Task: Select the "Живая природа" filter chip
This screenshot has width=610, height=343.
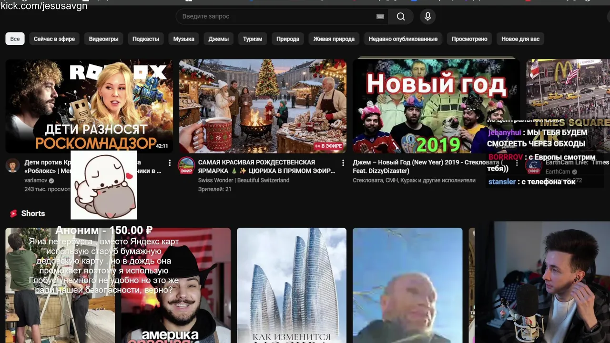Action: tap(334, 39)
